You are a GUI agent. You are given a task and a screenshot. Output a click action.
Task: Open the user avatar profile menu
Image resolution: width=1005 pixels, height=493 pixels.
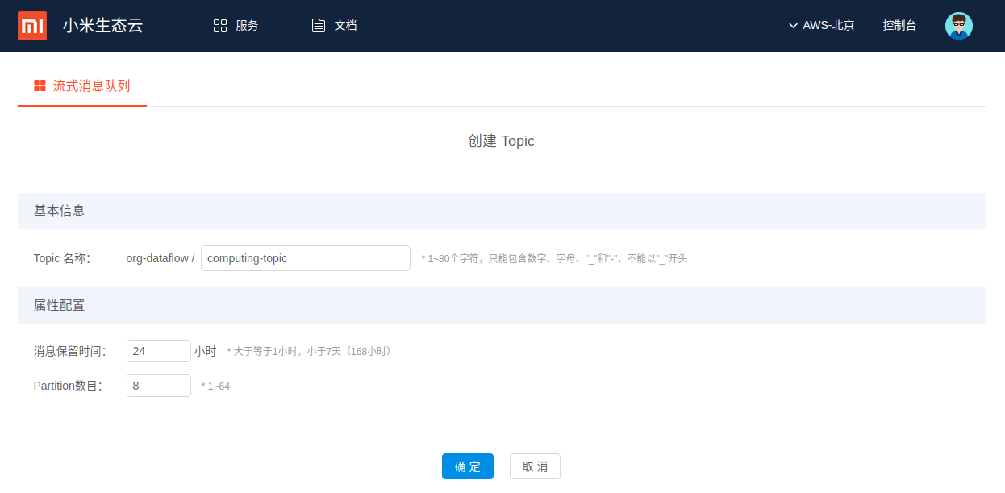(x=958, y=26)
